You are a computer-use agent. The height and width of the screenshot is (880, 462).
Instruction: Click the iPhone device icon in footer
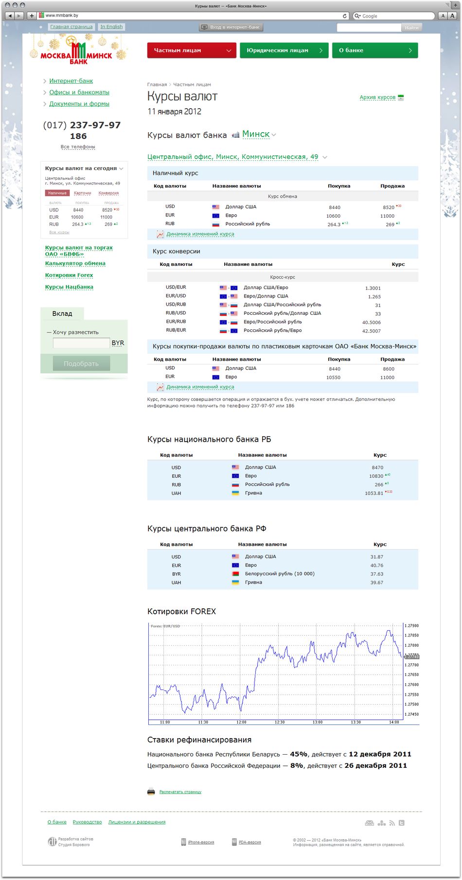point(183,842)
